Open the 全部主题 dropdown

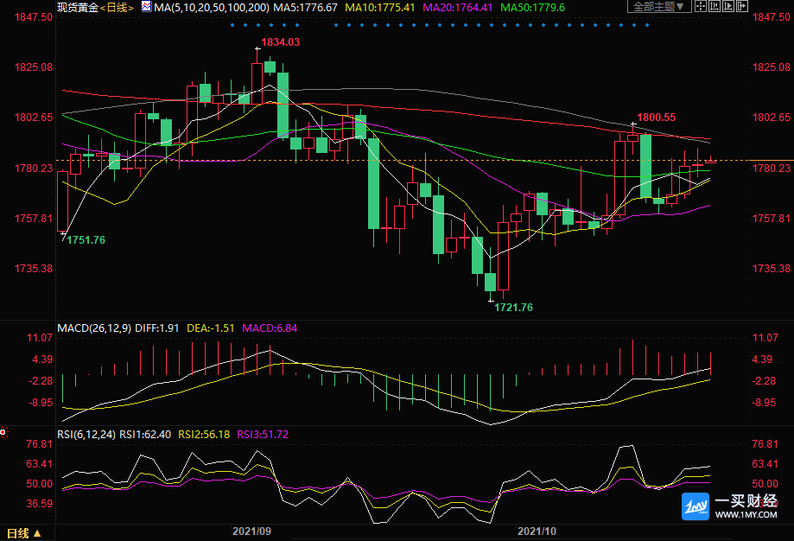[x=659, y=7]
